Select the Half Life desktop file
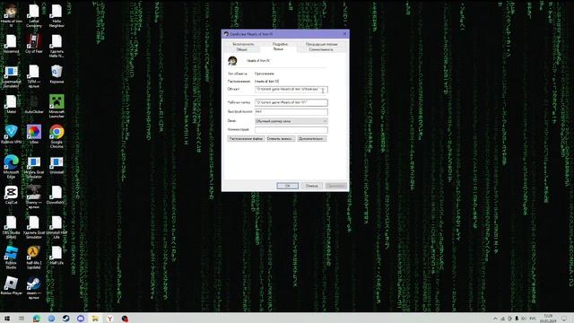 tap(57, 255)
